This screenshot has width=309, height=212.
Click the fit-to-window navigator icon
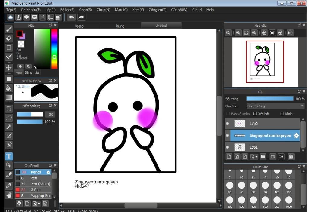click(246, 33)
